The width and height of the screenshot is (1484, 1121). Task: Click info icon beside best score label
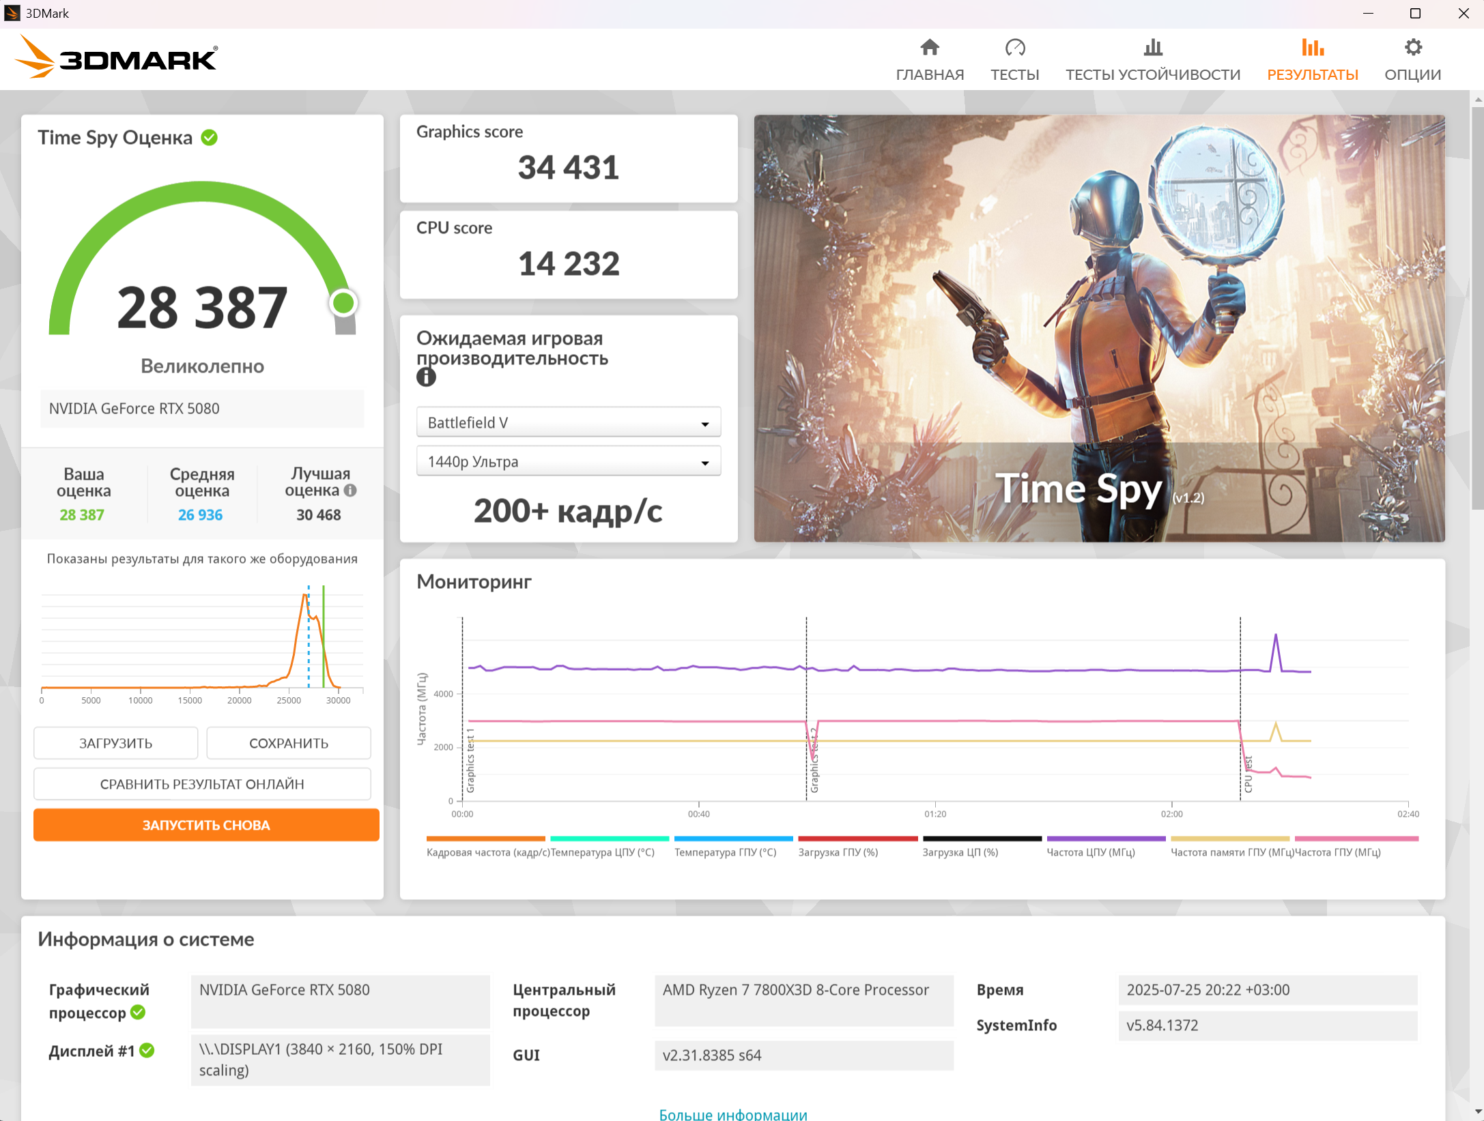[350, 491]
